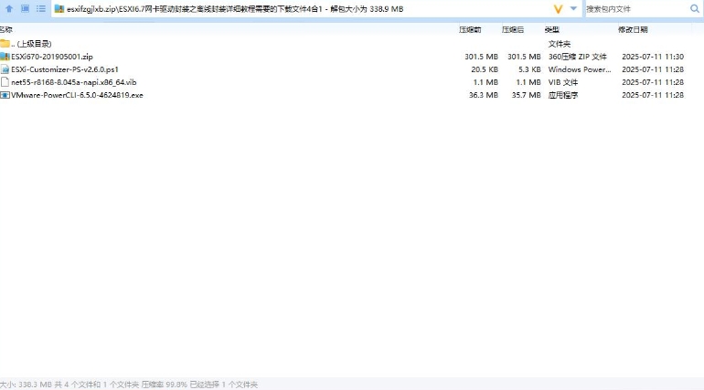Click the ESXi670-201905001.zip file icon
704x390 pixels.
pos(5,57)
